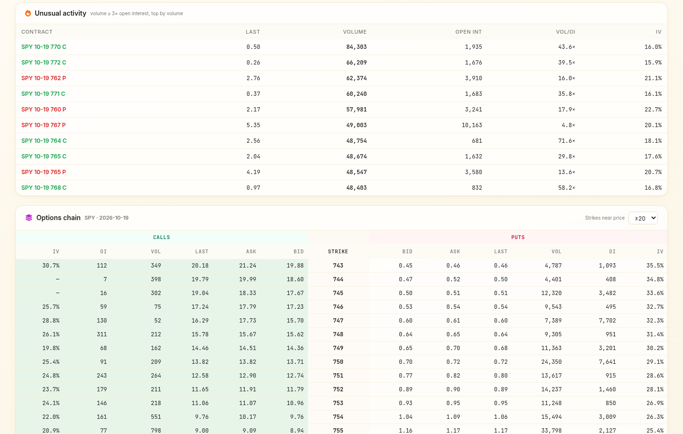Screen dimensions: 683x434
Task: Click the layers icon beside Options chain
Action: (x=29, y=218)
